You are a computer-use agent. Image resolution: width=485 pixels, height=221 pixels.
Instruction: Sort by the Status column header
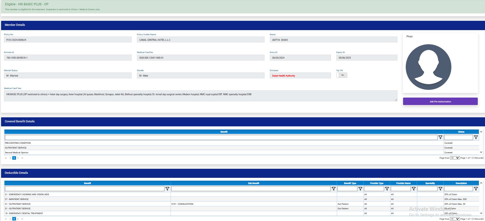click(x=461, y=132)
